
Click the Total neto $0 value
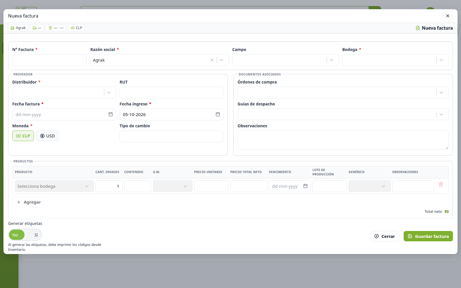[447, 211]
